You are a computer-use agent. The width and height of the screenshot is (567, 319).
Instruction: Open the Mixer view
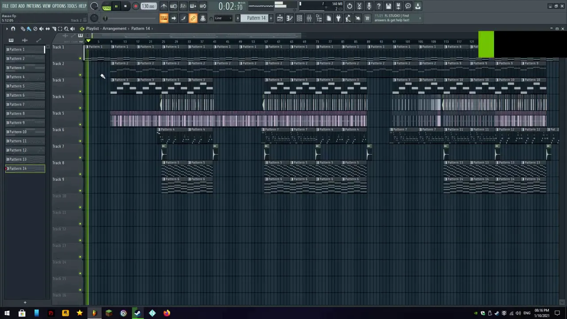click(x=309, y=18)
